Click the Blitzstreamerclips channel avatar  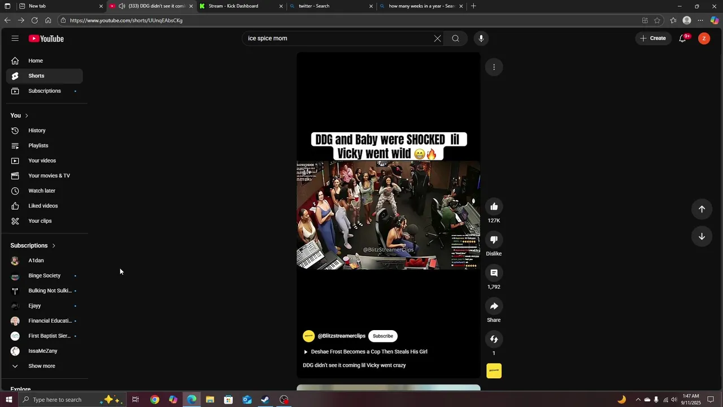[308, 336]
